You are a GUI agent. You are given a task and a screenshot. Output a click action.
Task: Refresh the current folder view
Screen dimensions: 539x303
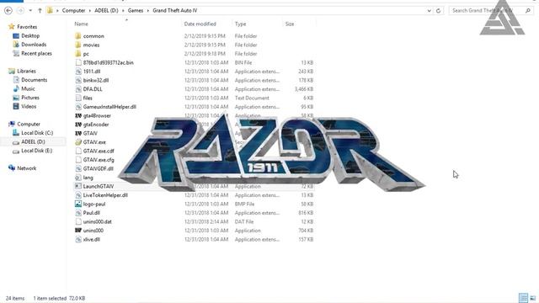(438, 11)
